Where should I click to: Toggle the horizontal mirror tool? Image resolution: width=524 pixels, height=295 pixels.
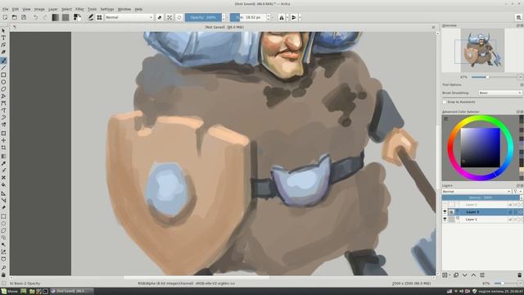282,17
